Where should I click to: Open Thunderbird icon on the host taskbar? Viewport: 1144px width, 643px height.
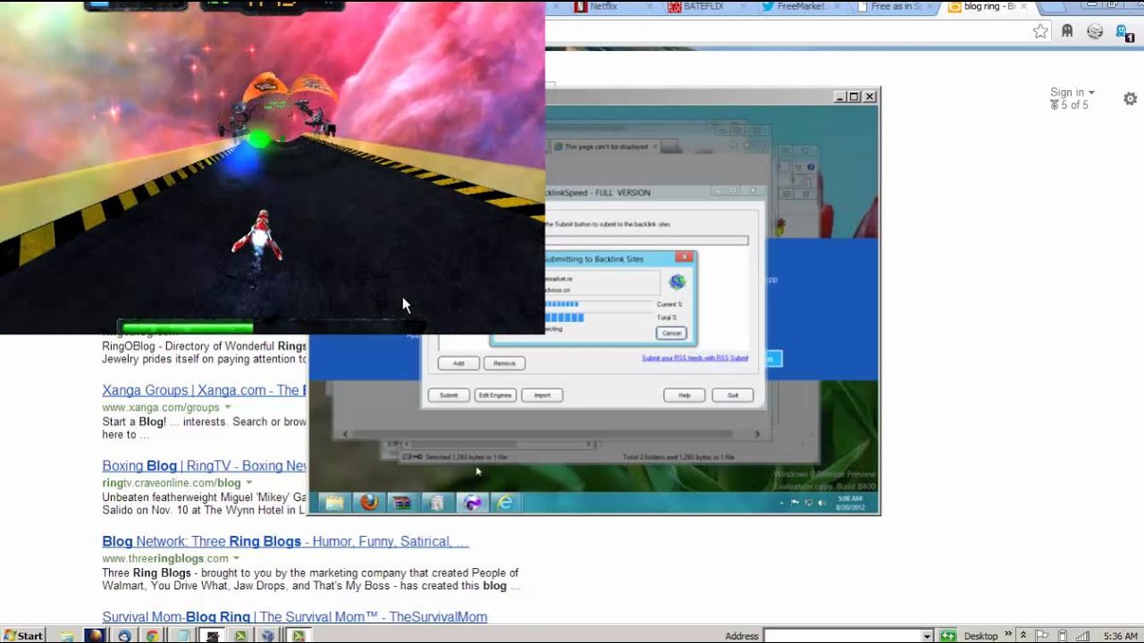point(124,636)
